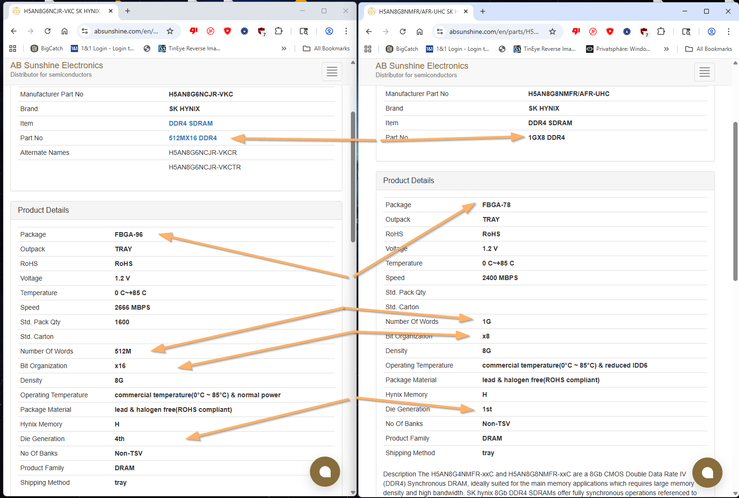Open profile icon in right browser window
This screenshot has width=739, height=498.
point(712,32)
